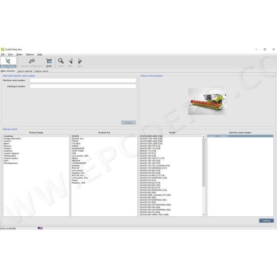Click the CLAAS Parts Doc title icon
Screen dimensions: 277x277
(x=2, y=49)
